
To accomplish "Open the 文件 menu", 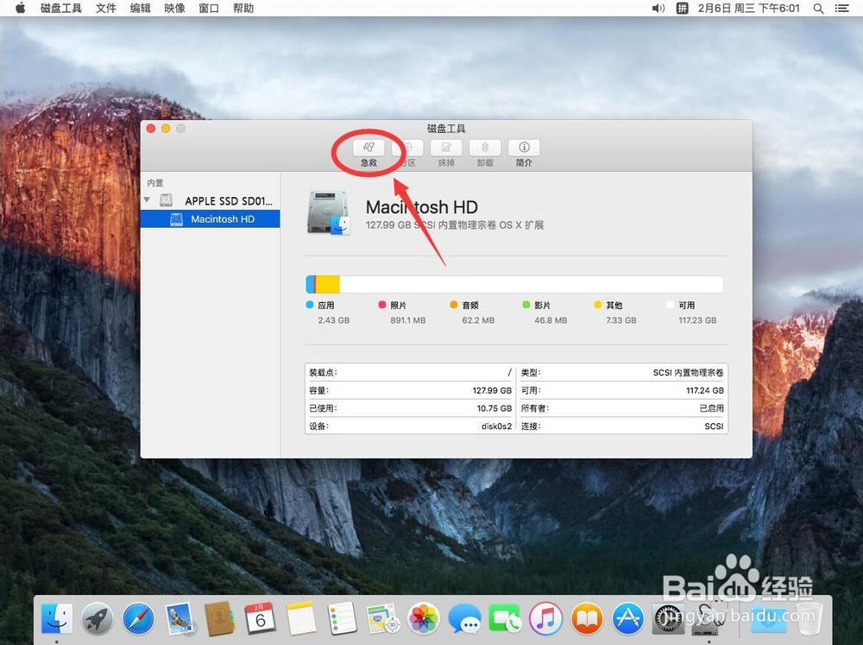I will pyautogui.click(x=105, y=9).
